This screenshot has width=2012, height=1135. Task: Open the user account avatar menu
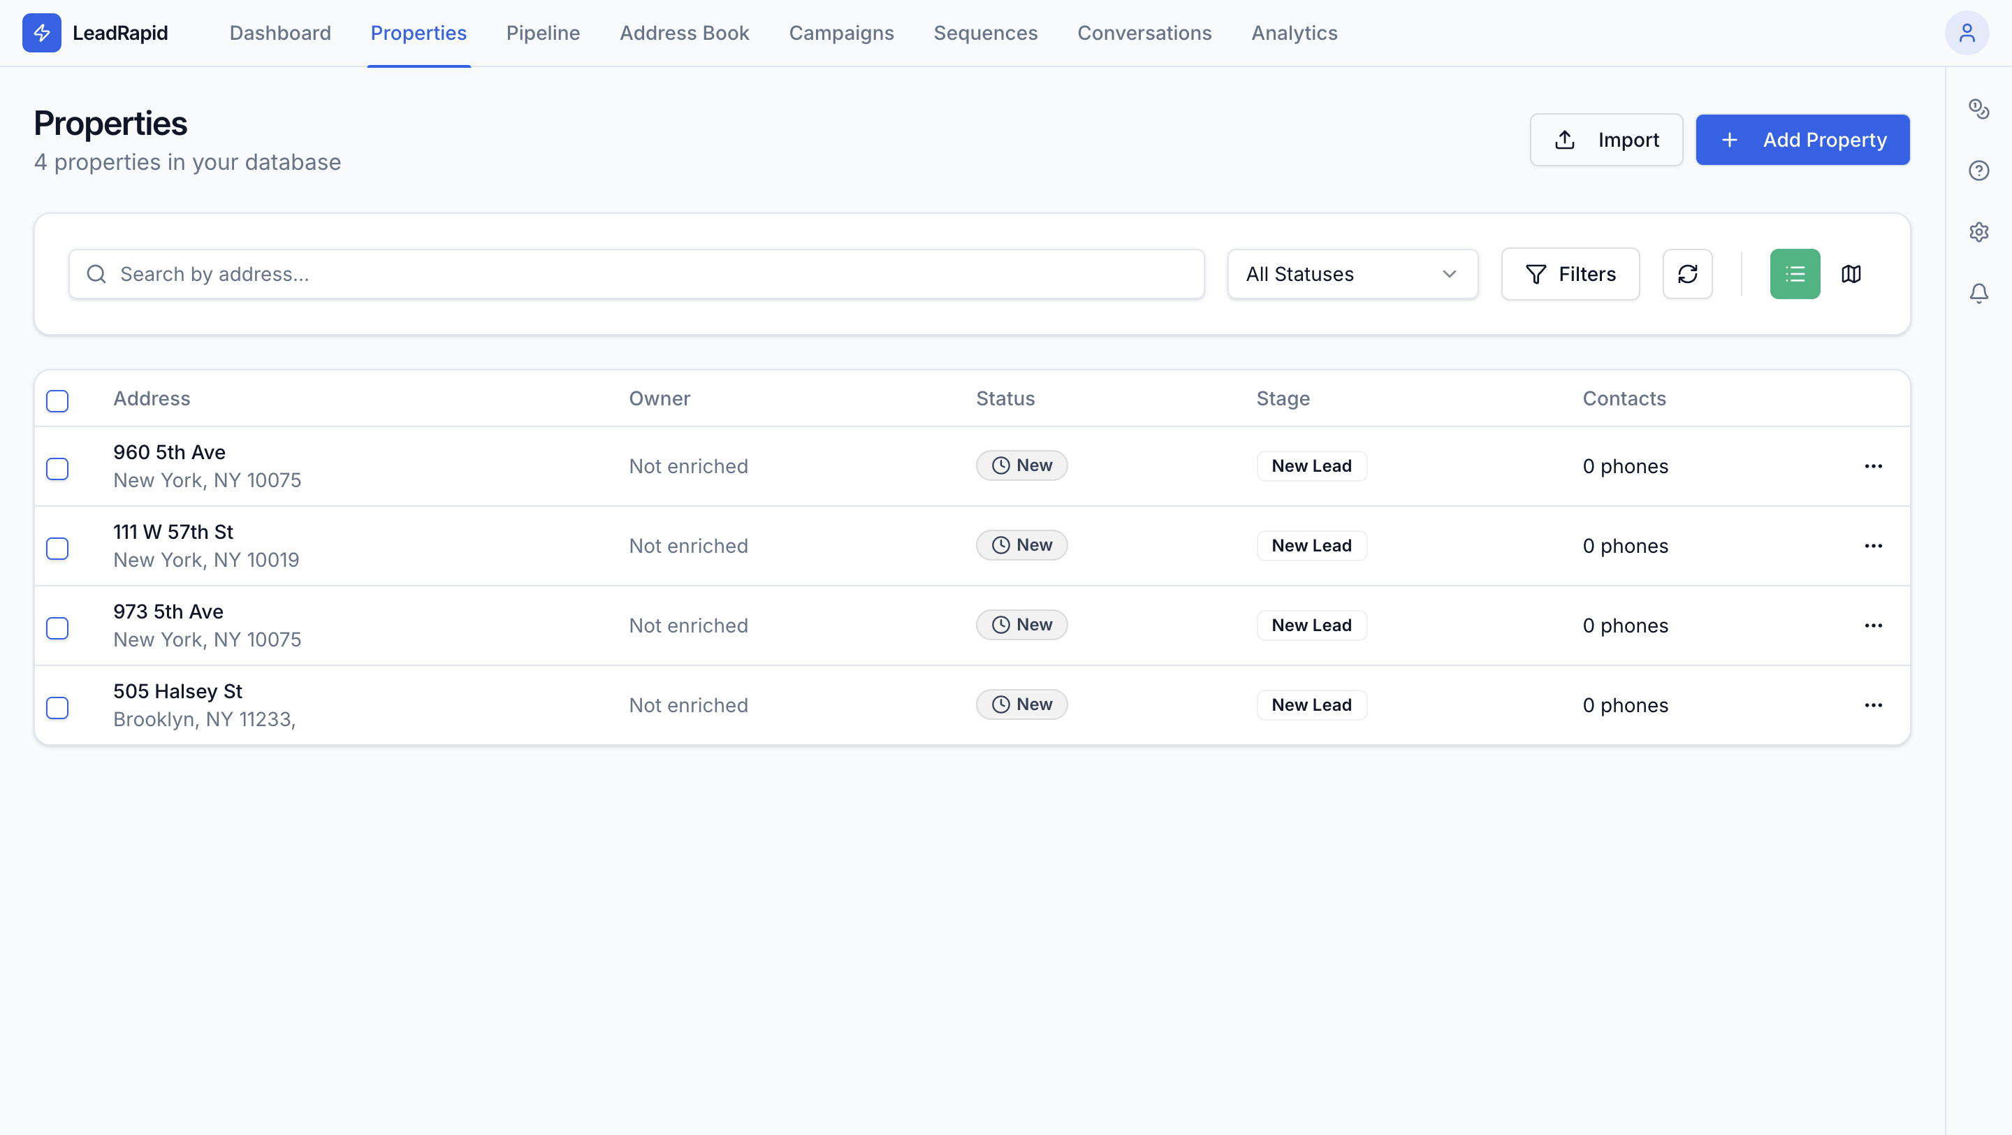tap(1967, 33)
